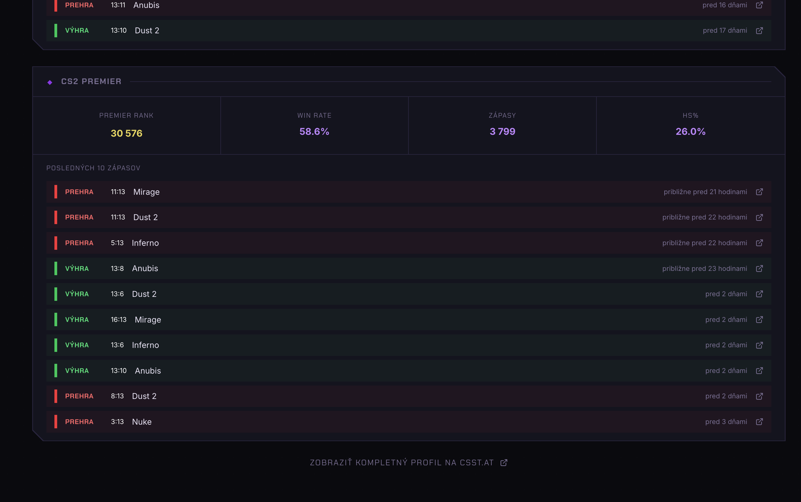Image resolution: width=801 pixels, height=502 pixels.
Task: Open external link for the 16:13 Mirage win
Action: 759,319
